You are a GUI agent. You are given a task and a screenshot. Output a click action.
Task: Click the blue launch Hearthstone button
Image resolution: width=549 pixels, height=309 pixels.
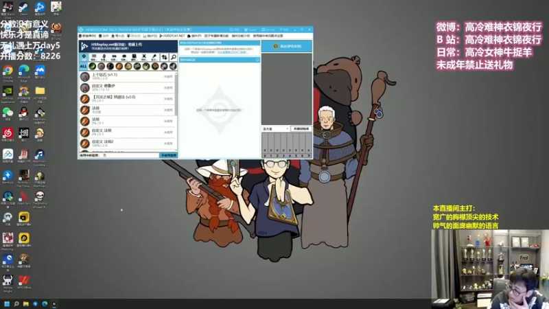tap(287, 46)
